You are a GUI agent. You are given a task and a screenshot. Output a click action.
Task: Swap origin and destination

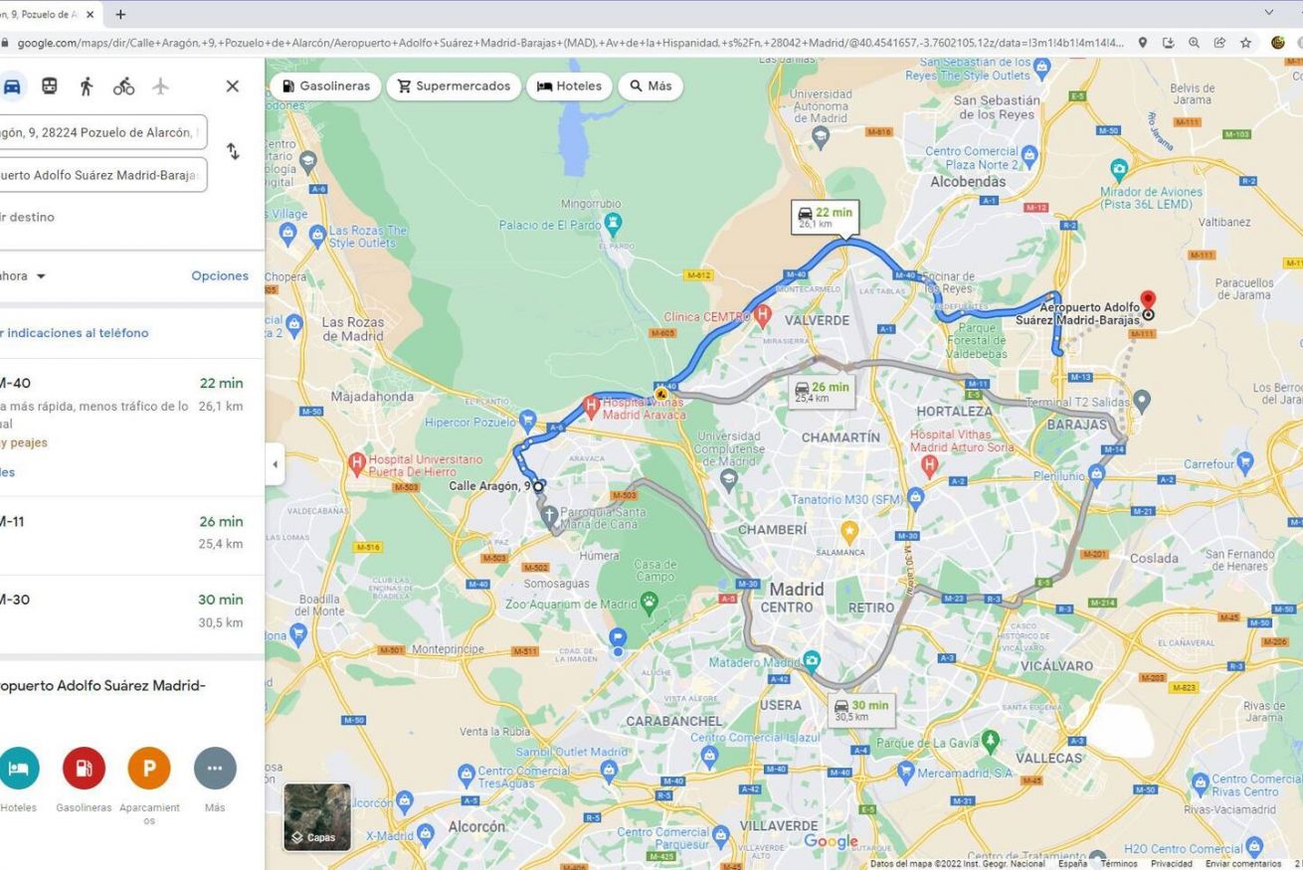(233, 152)
